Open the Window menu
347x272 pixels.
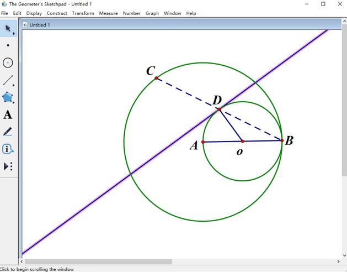click(172, 13)
